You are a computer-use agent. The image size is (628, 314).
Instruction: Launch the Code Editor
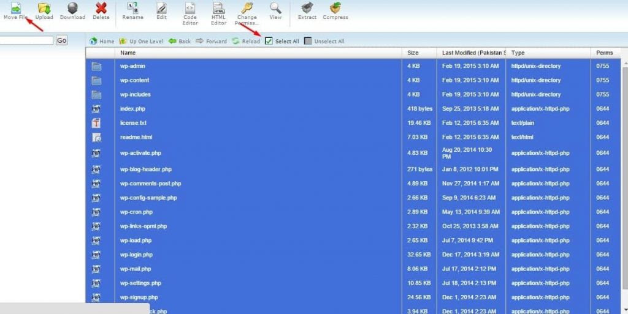190,7
